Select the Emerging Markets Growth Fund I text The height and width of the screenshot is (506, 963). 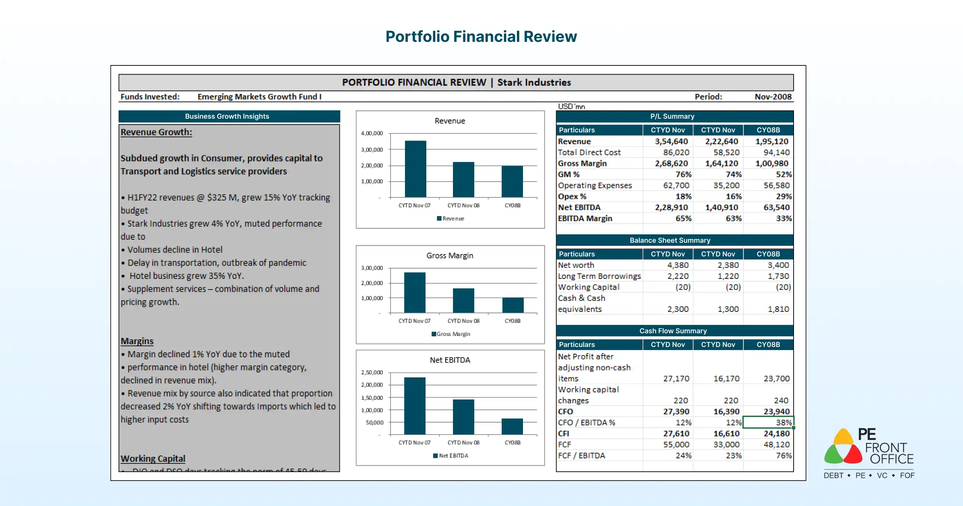tap(260, 97)
